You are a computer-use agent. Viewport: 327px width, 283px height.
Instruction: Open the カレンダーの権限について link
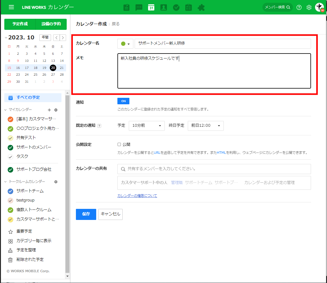(137, 196)
